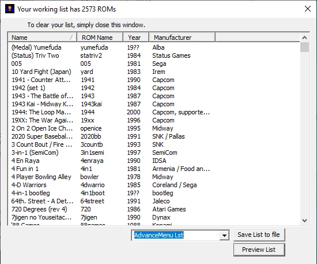The width and height of the screenshot is (317, 264).
Task: Select the 1944: The Loop Ma... row
Action: pos(154,112)
